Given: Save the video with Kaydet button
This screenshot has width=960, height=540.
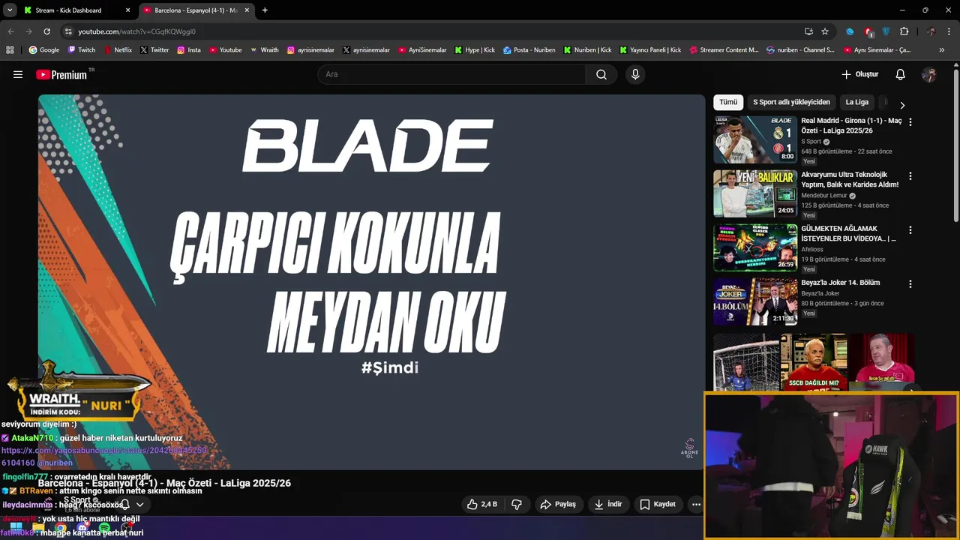Looking at the screenshot, I should (x=657, y=504).
